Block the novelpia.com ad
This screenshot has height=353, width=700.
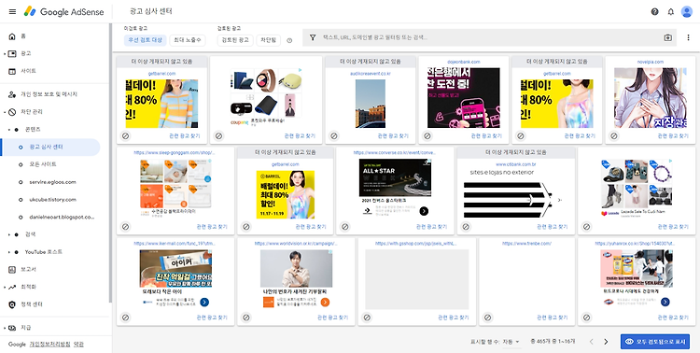point(614,135)
